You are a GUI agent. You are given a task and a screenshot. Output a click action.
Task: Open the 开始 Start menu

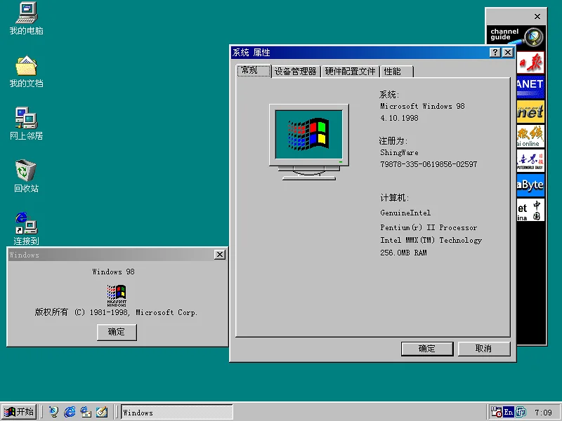19,412
